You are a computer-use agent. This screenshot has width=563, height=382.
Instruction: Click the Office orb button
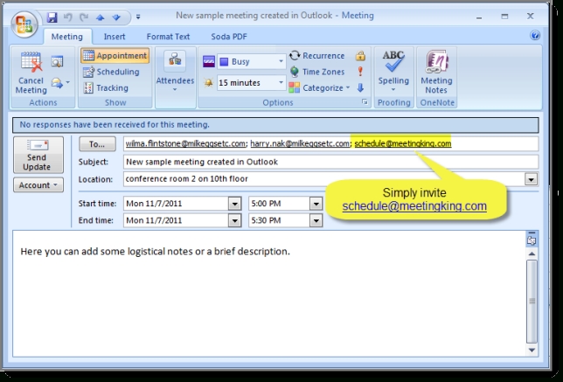tap(24, 24)
